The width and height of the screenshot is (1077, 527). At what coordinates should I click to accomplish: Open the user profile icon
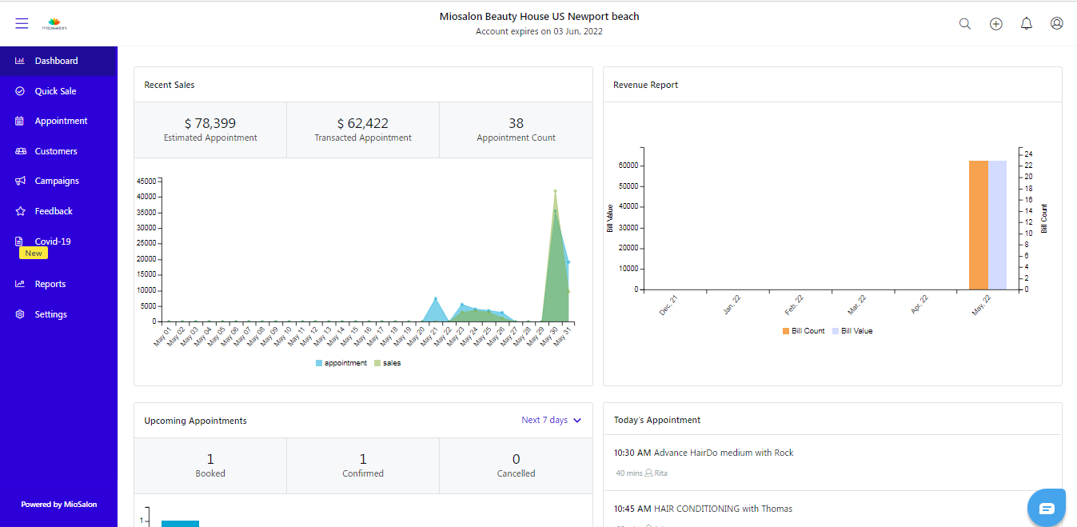click(1057, 24)
